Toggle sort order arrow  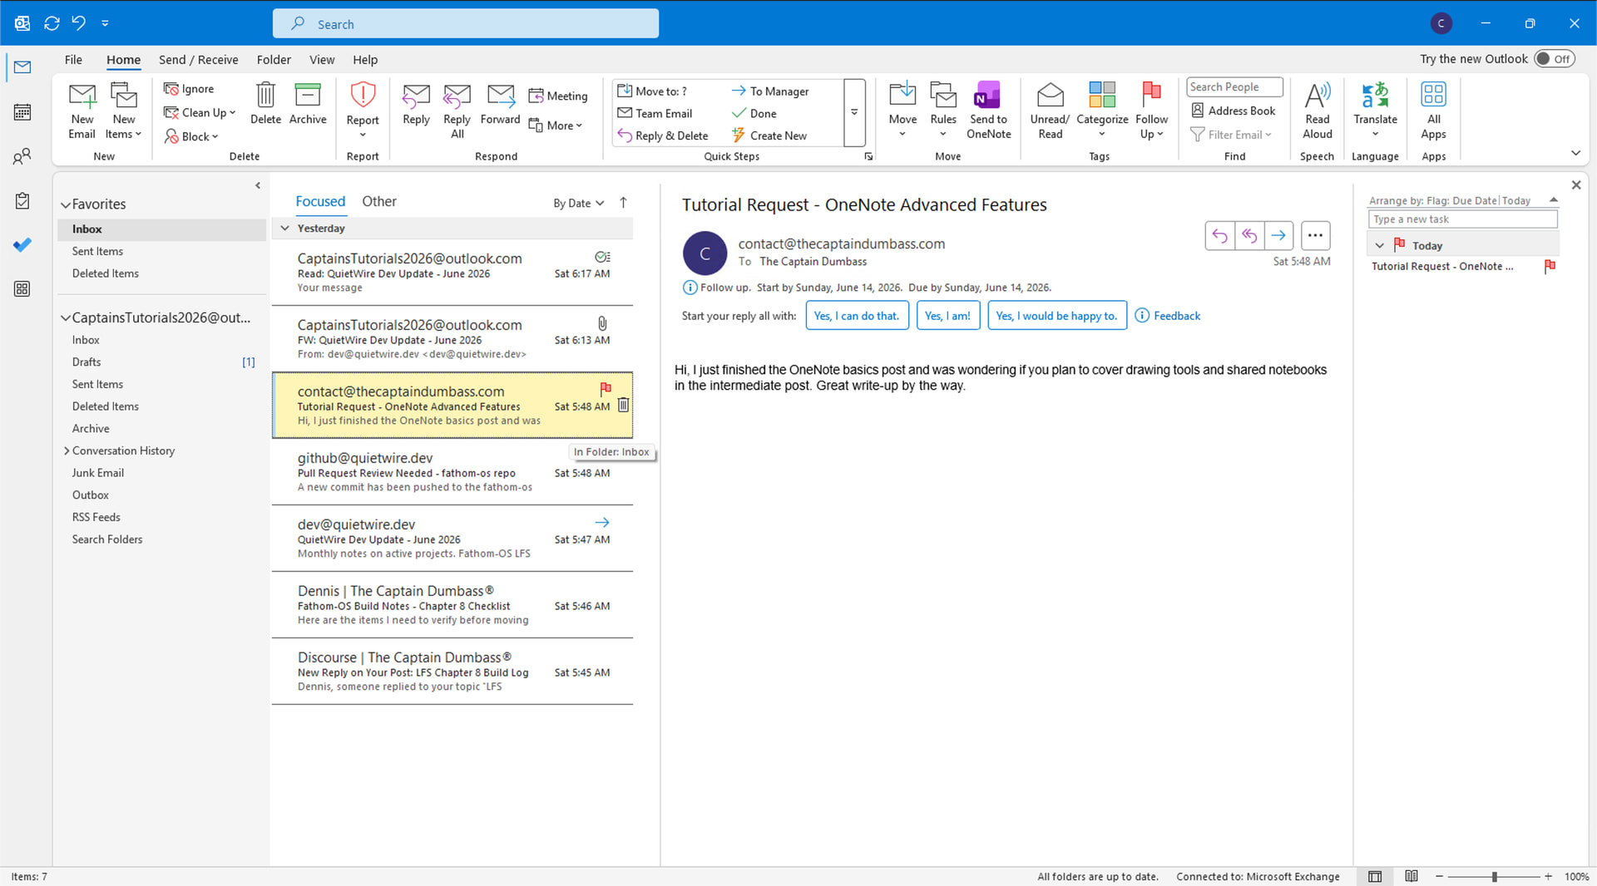(623, 203)
